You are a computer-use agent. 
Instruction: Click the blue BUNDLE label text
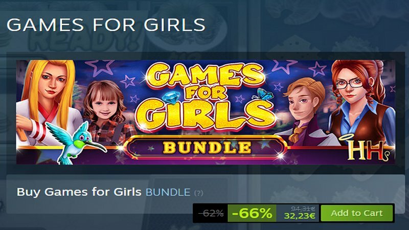click(168, 193)
